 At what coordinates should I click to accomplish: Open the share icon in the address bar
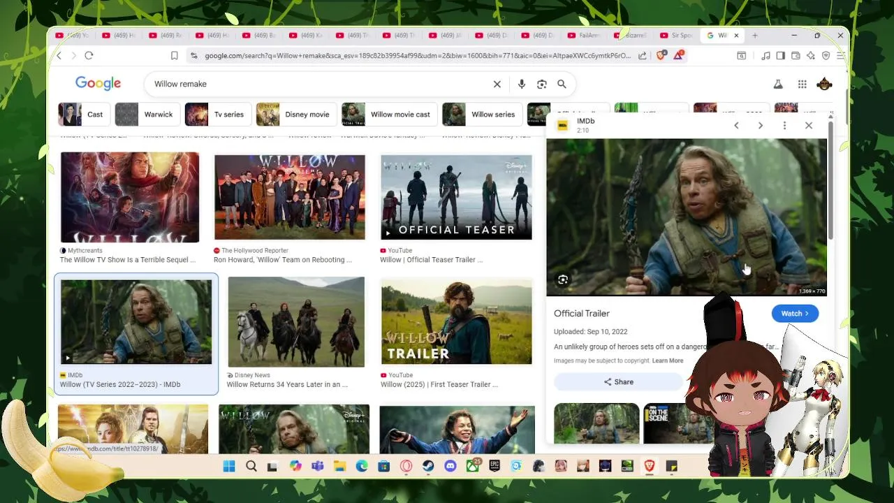tap(642, 56)
